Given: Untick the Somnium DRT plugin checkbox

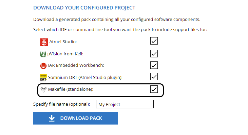Looking at the screenshot, I should pos(154,77).
